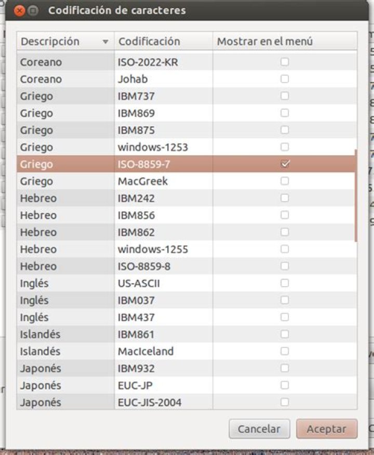Enable the IBM932 checkbox
Image resolution: width=374 pixels, height=455 pixels.
click(x=285, y=368)
